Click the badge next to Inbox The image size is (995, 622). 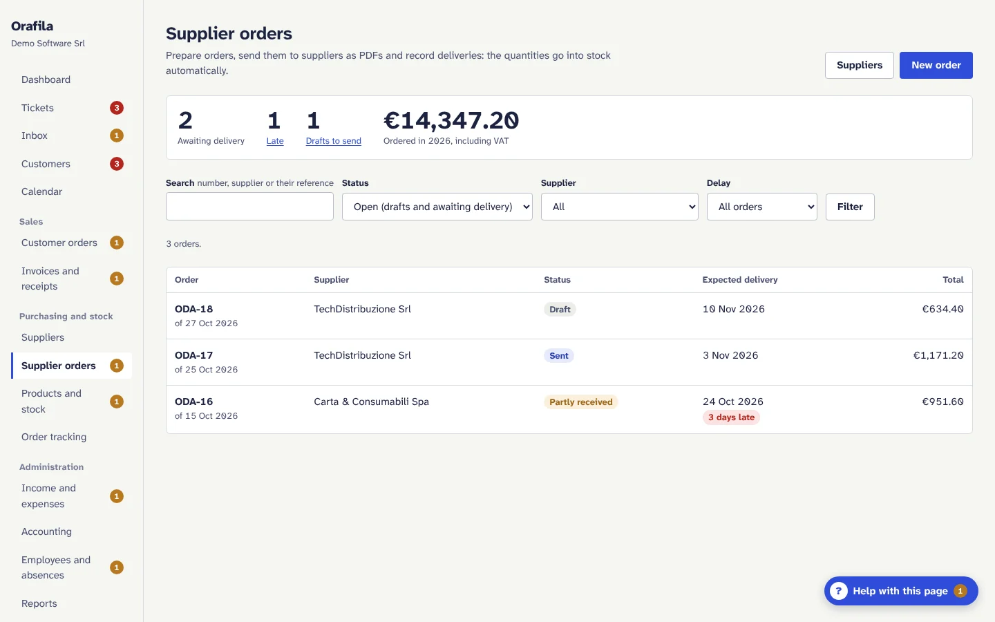[x=117, y=135]
